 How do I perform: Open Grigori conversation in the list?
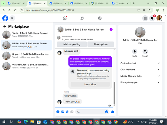pyautogui.click(x=26, y=56)
